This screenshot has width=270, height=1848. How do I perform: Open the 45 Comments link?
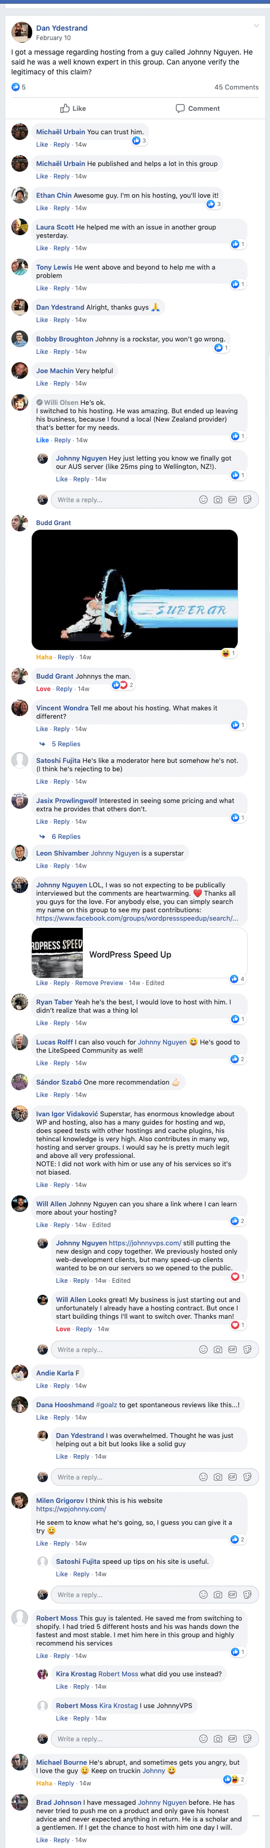[x=236, y=87]
